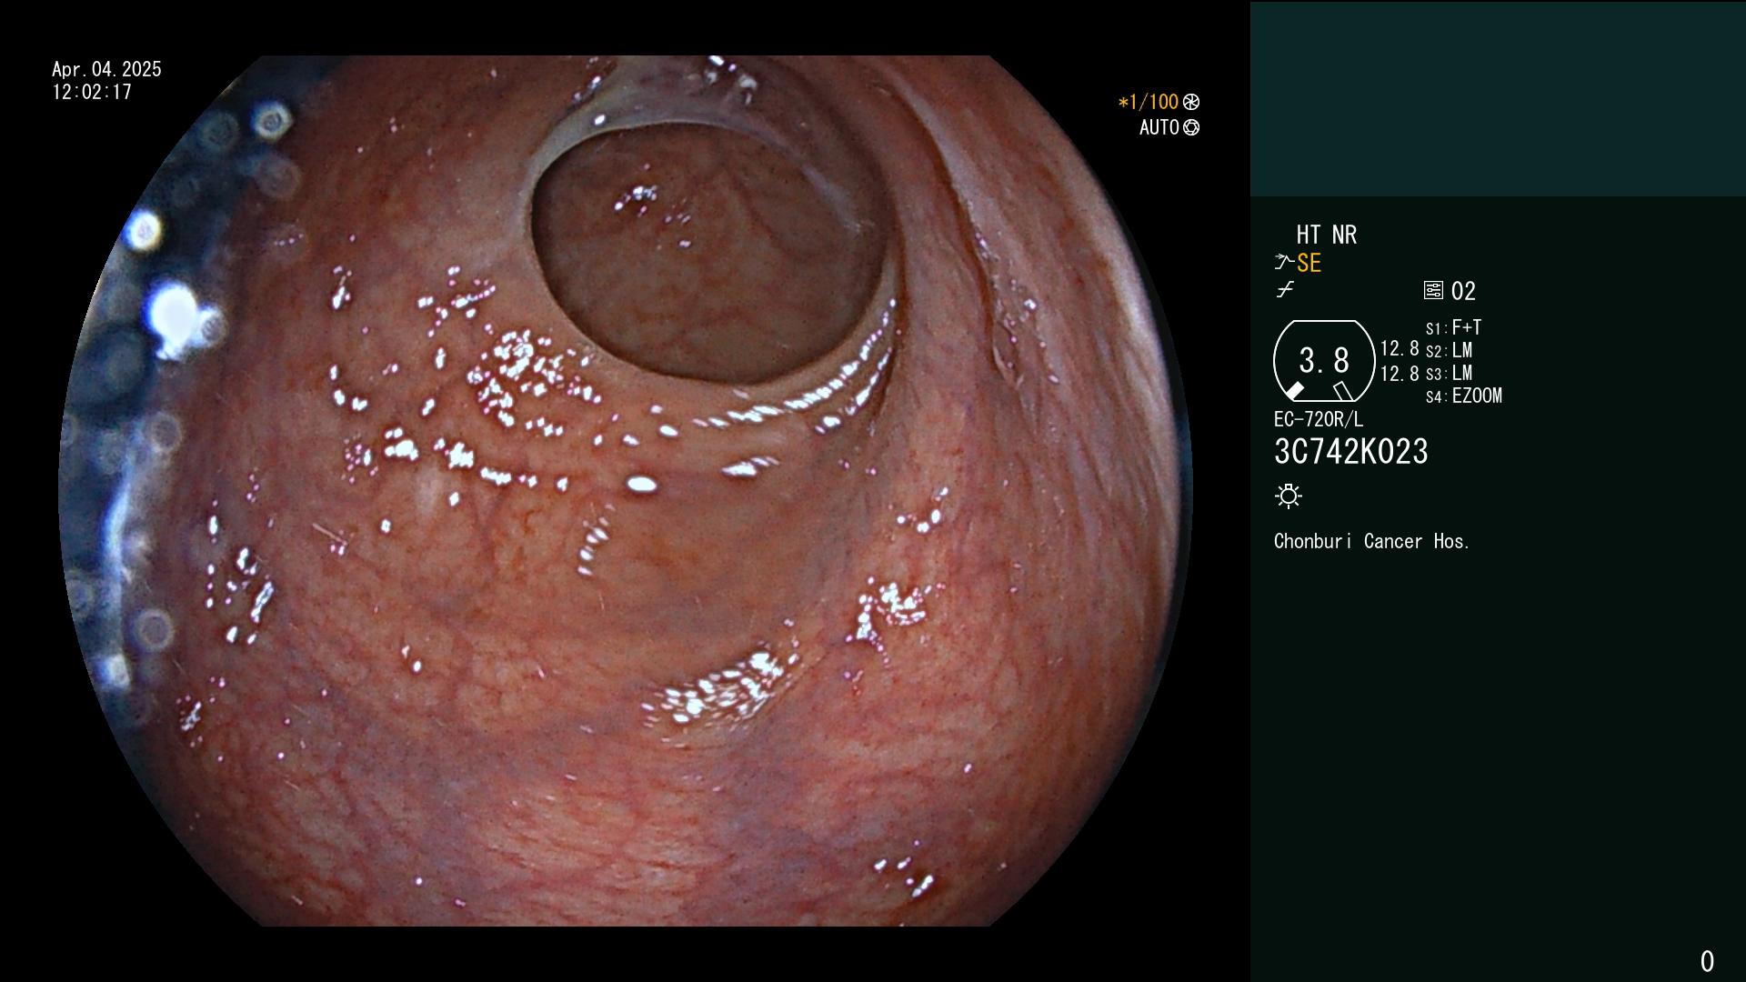The height and width of the screenshot is (982, 1746).
Task: Click the S3: LM switch assignment
Action: tap(1450, 374)
